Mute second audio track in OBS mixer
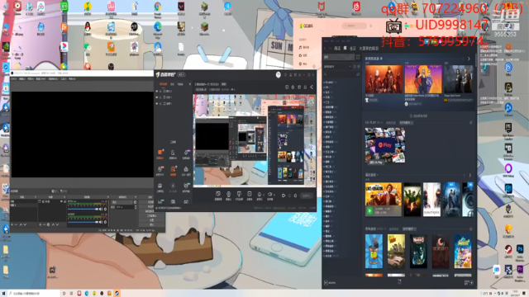 (x=101, y=222)
